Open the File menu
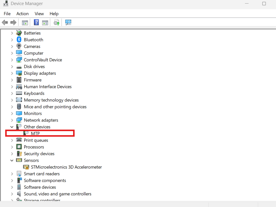Screen dimensions: 276x207 (x=7, y=14)
